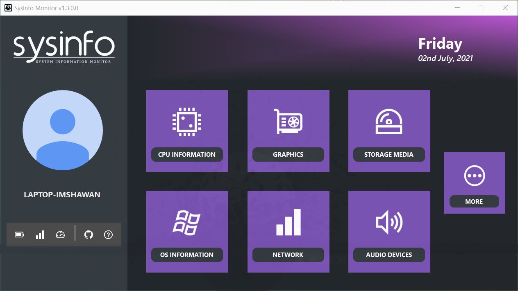518x291 pixels.
Task: Open the GitHub icon link
Action: click(x=89, y=235)
